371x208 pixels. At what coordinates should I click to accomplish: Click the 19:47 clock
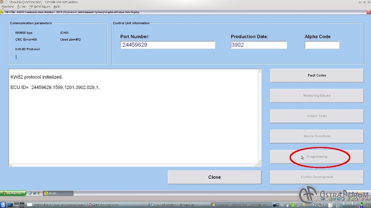[350, 204]
